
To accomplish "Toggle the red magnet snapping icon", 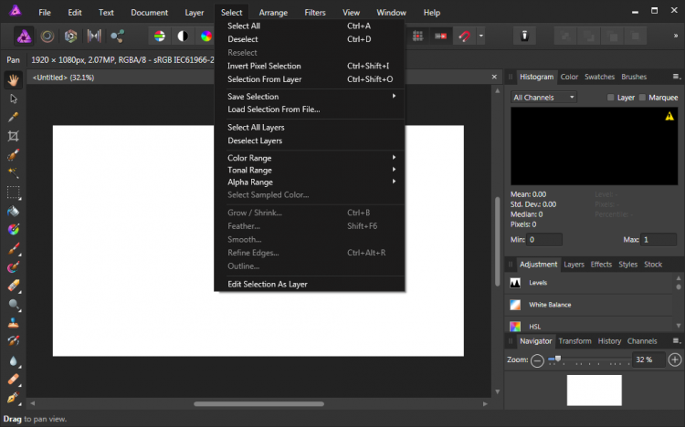I will (x=465, y=36).
